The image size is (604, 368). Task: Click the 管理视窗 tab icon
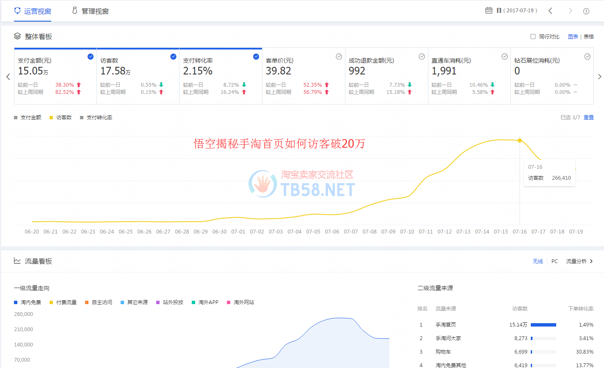tap(75, 11)
